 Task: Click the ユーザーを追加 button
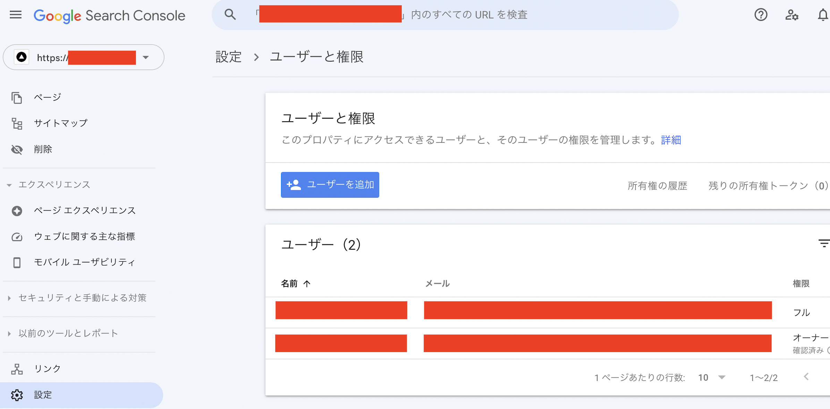click(x=330, y=185)
